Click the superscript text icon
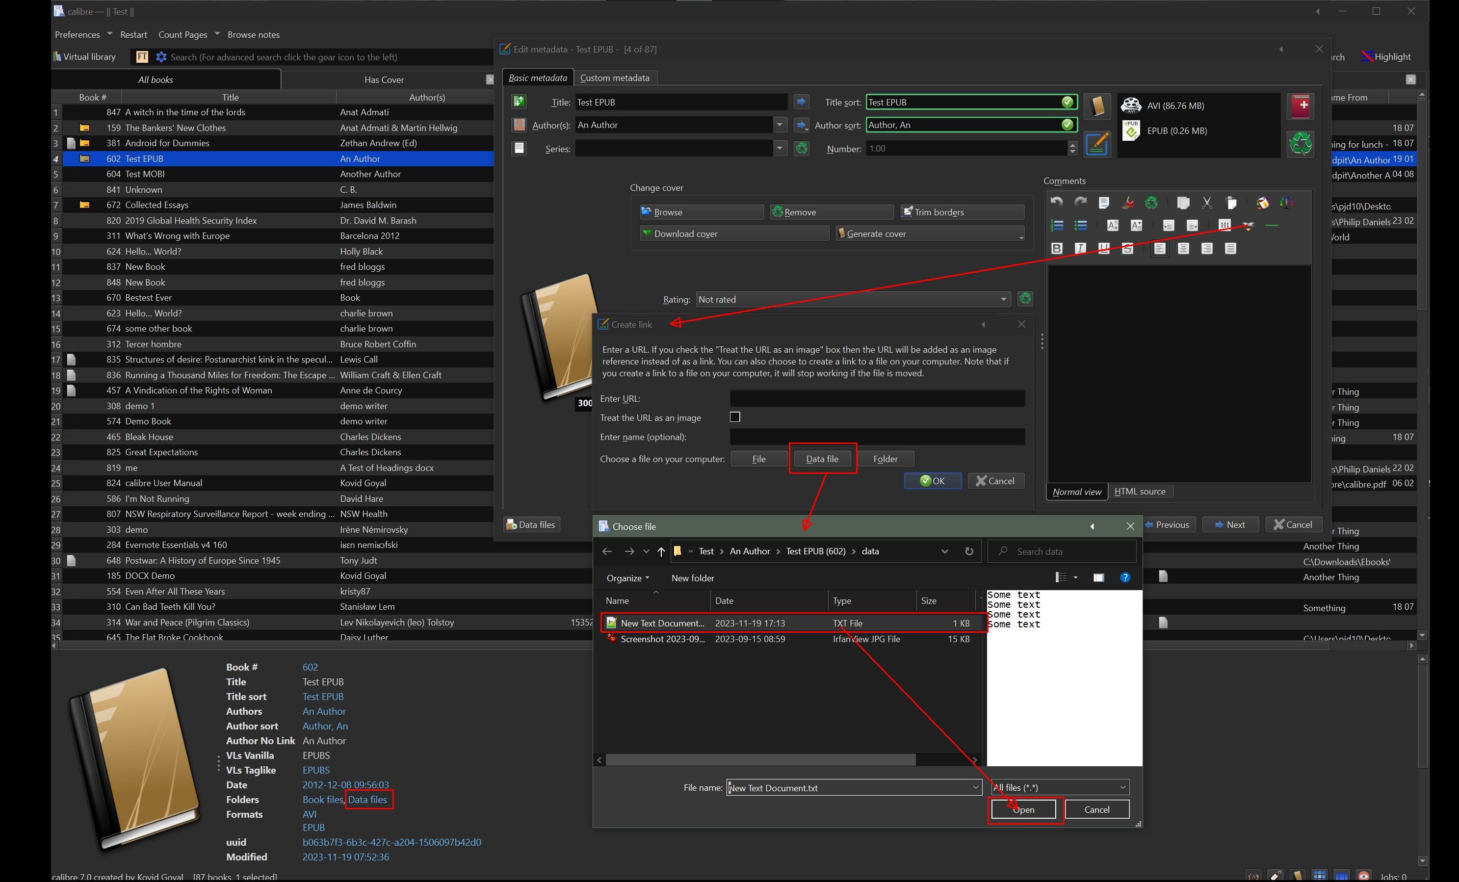The image size is (1459, 882). pyautogui.click(x=1113, y=226)
